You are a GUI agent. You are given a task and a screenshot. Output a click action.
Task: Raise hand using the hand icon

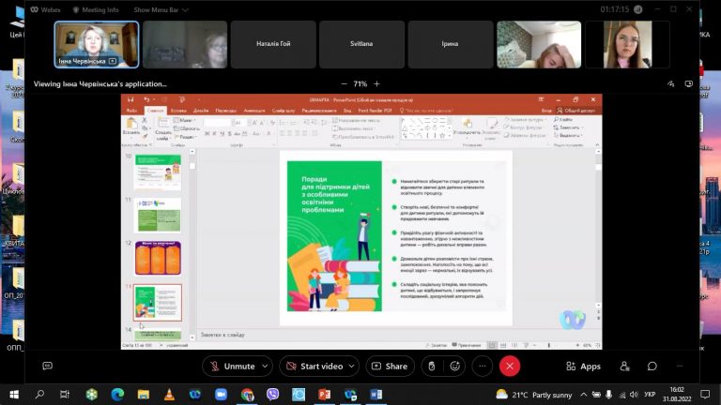(431, 366)
